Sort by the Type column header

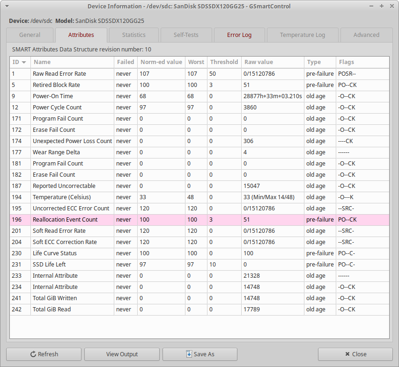pyautogui.click(x=320, y=62)
